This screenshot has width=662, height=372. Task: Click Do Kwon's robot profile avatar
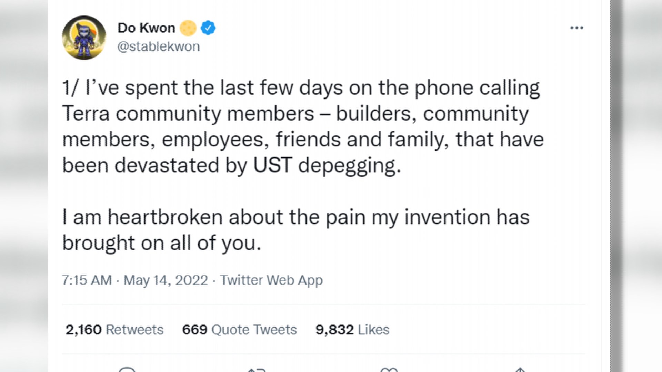point(84,38)
